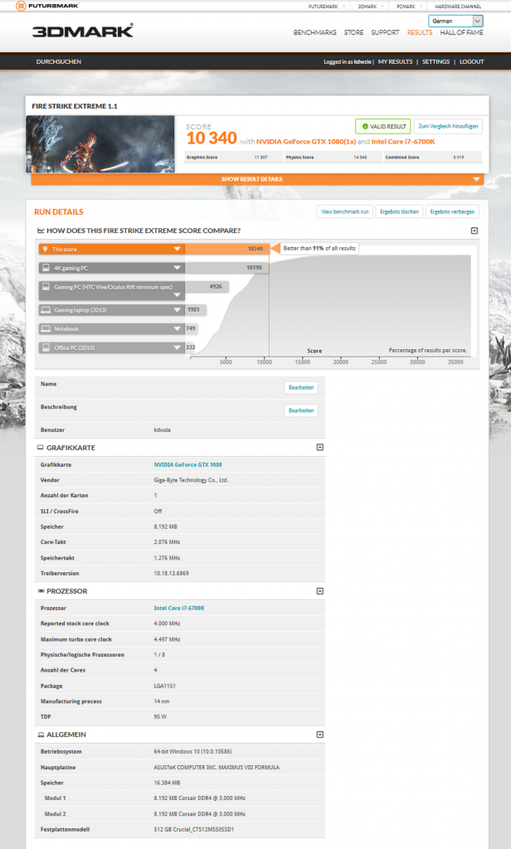Click the Futuremark logo icon

[x=21, y=6]
